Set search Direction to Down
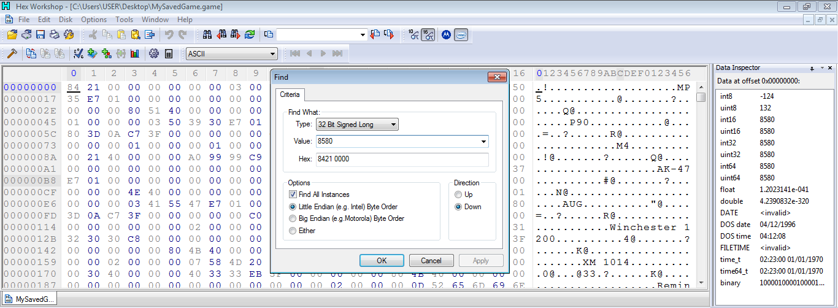 click(468, 207)
